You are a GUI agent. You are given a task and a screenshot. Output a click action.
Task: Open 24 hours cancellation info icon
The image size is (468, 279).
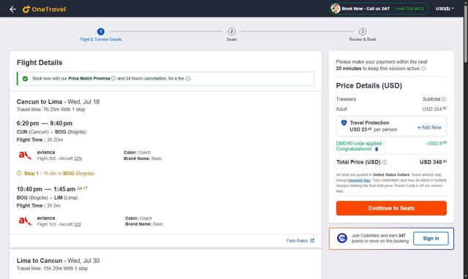[189, 79]
